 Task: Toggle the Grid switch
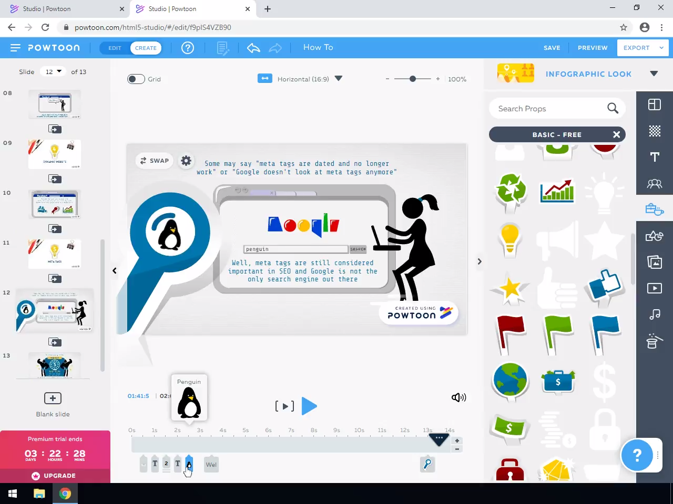click(136, 79)
